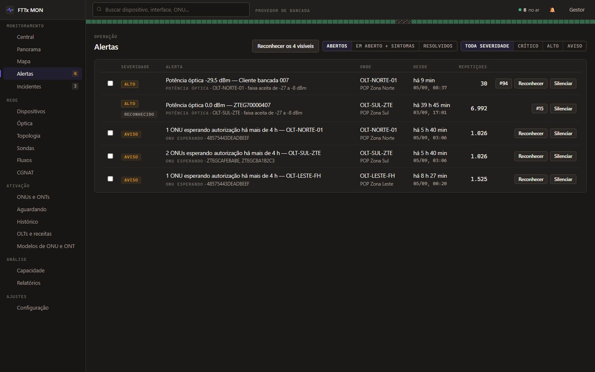The width and height of the screenshot is (595, 372).
Task: Click the Desde column header
Action: [x=420, y=67]
